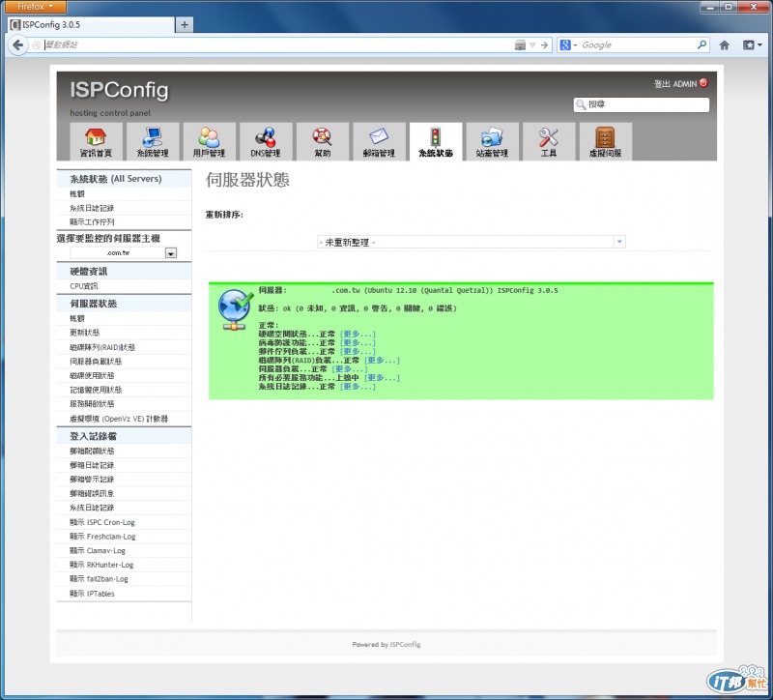Click the 登出 ADMIN logout link
773x700 pixels.
[x=675, y=83]
